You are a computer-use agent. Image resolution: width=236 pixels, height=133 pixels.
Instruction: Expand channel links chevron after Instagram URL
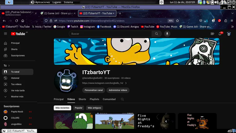click(126, 83)
